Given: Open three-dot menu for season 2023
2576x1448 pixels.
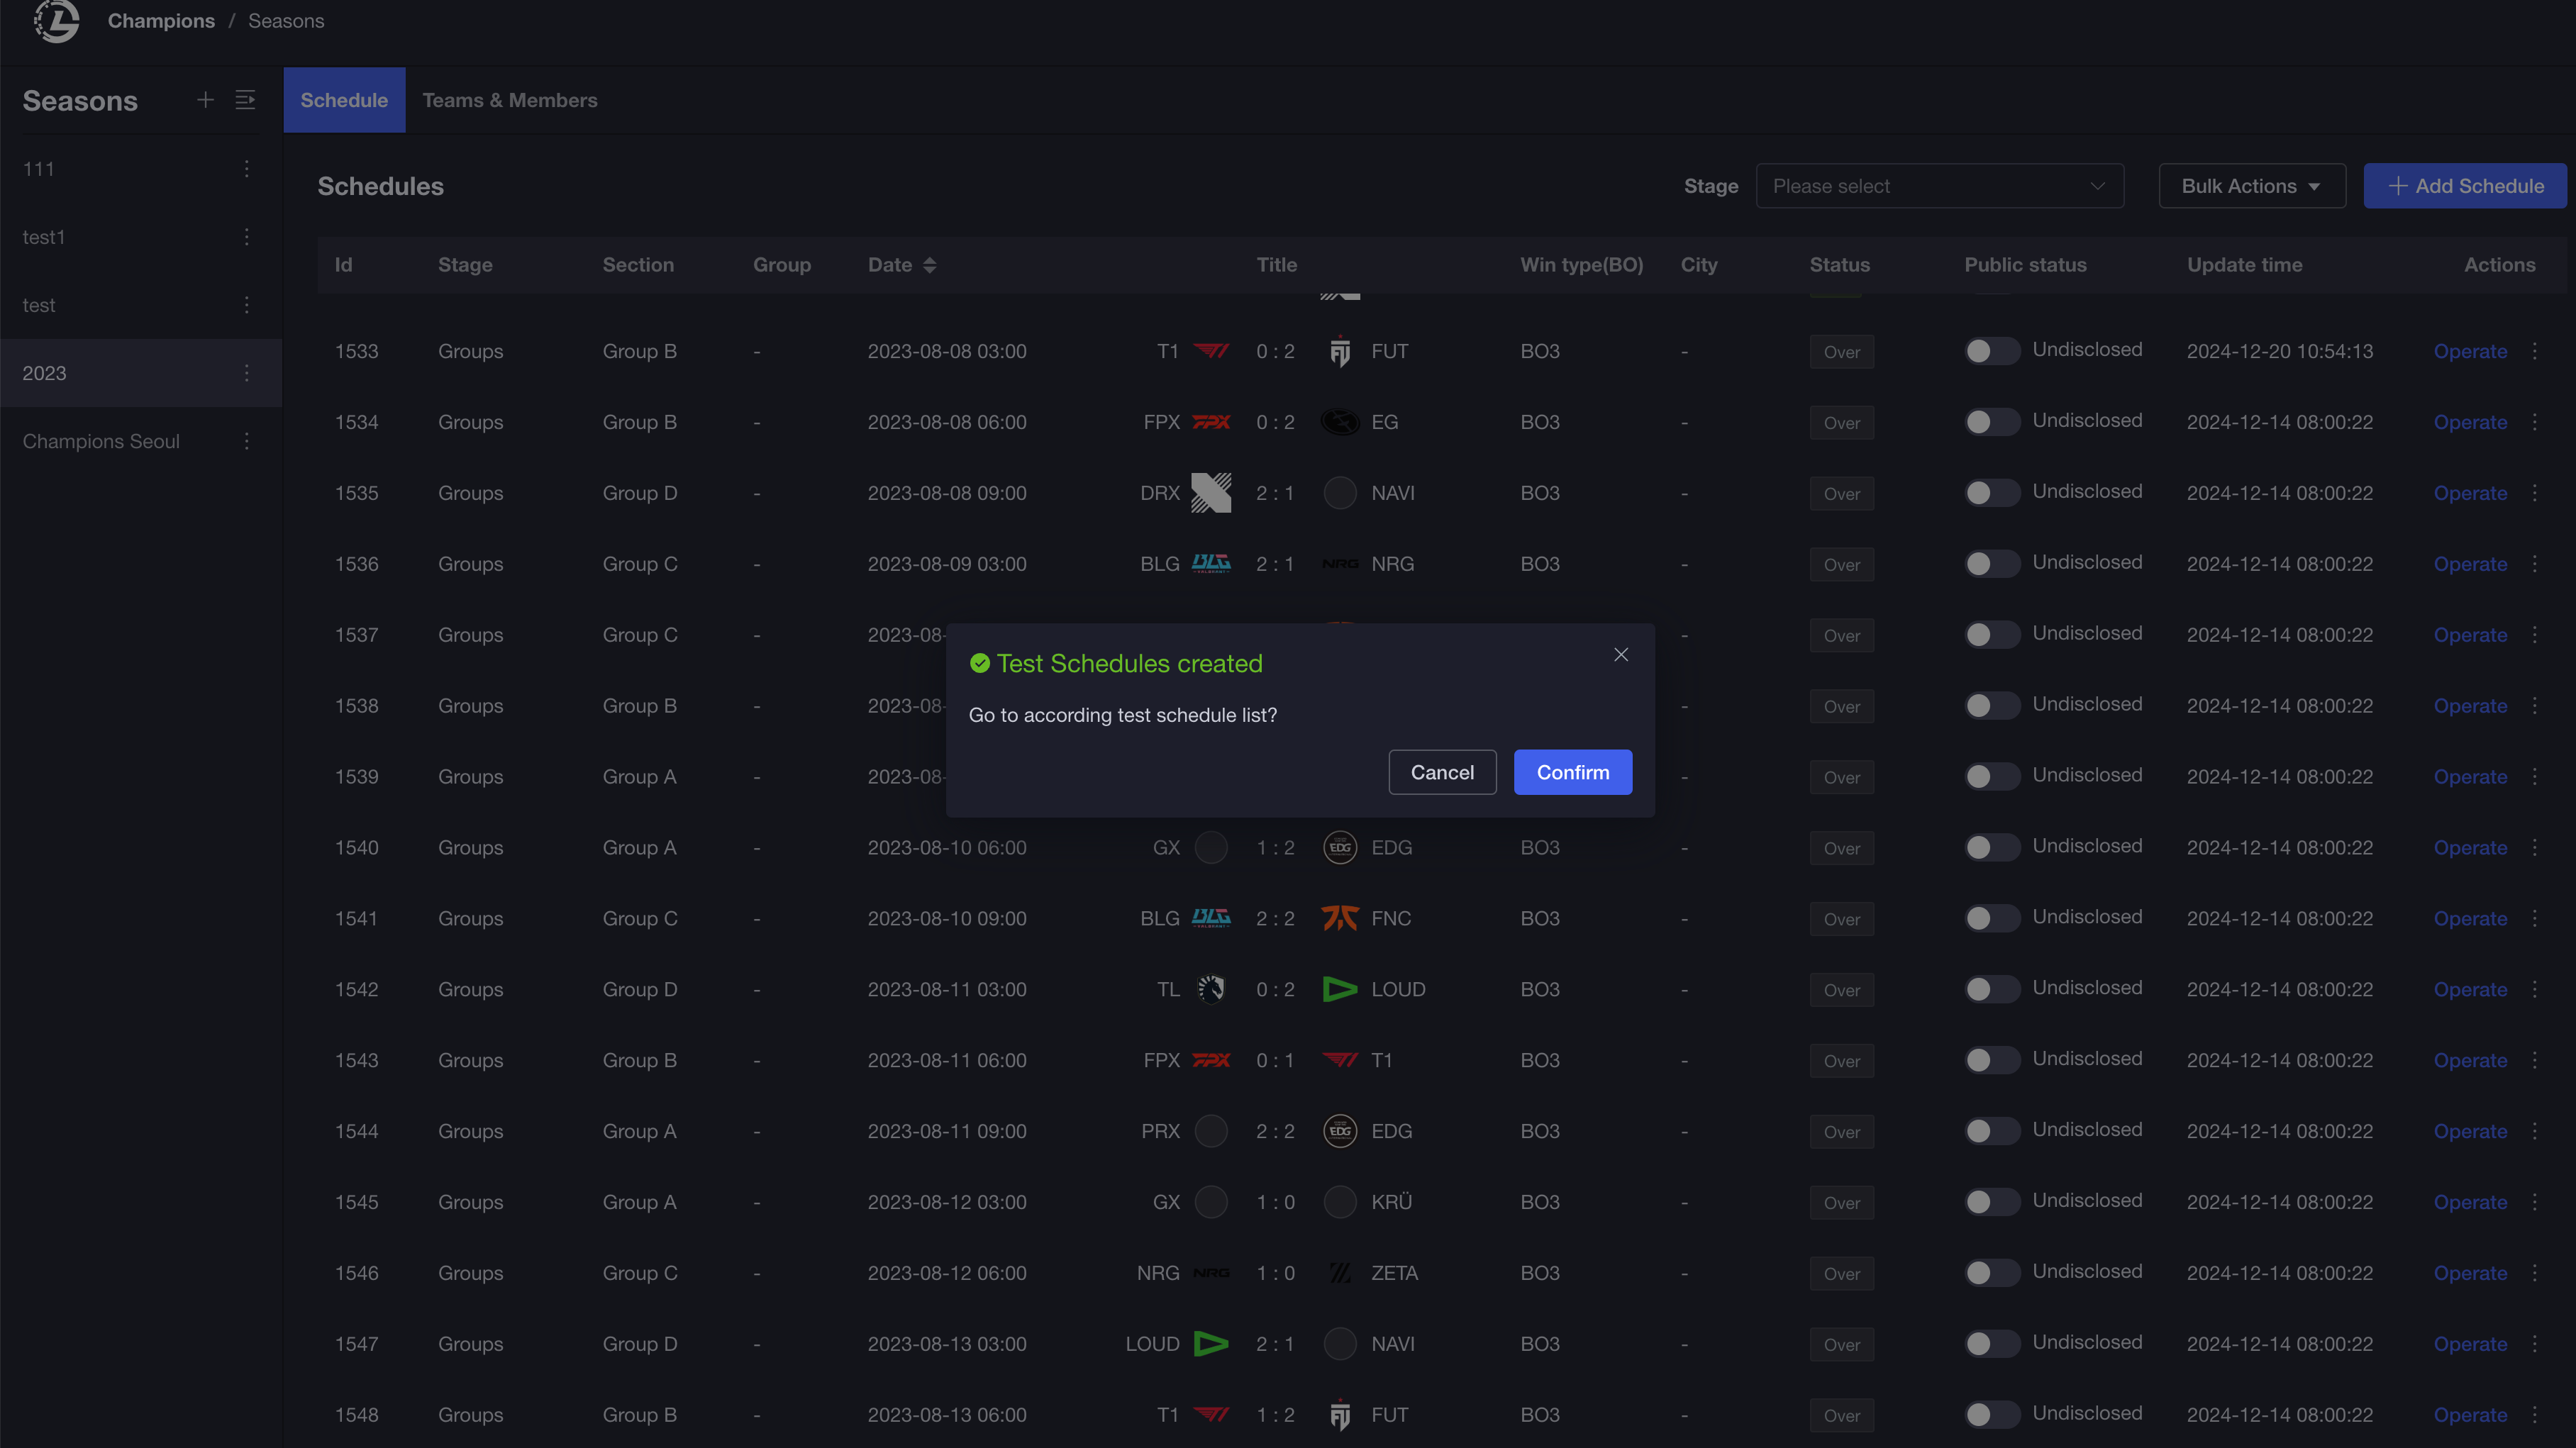Looking at the screenshot, I should 246,373.
